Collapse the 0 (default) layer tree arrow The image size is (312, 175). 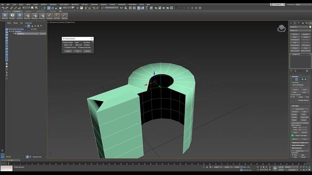(x=10, y=31)
